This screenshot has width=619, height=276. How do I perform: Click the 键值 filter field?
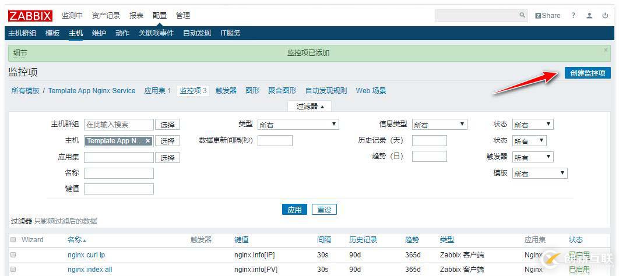click(x=119, y=189)
